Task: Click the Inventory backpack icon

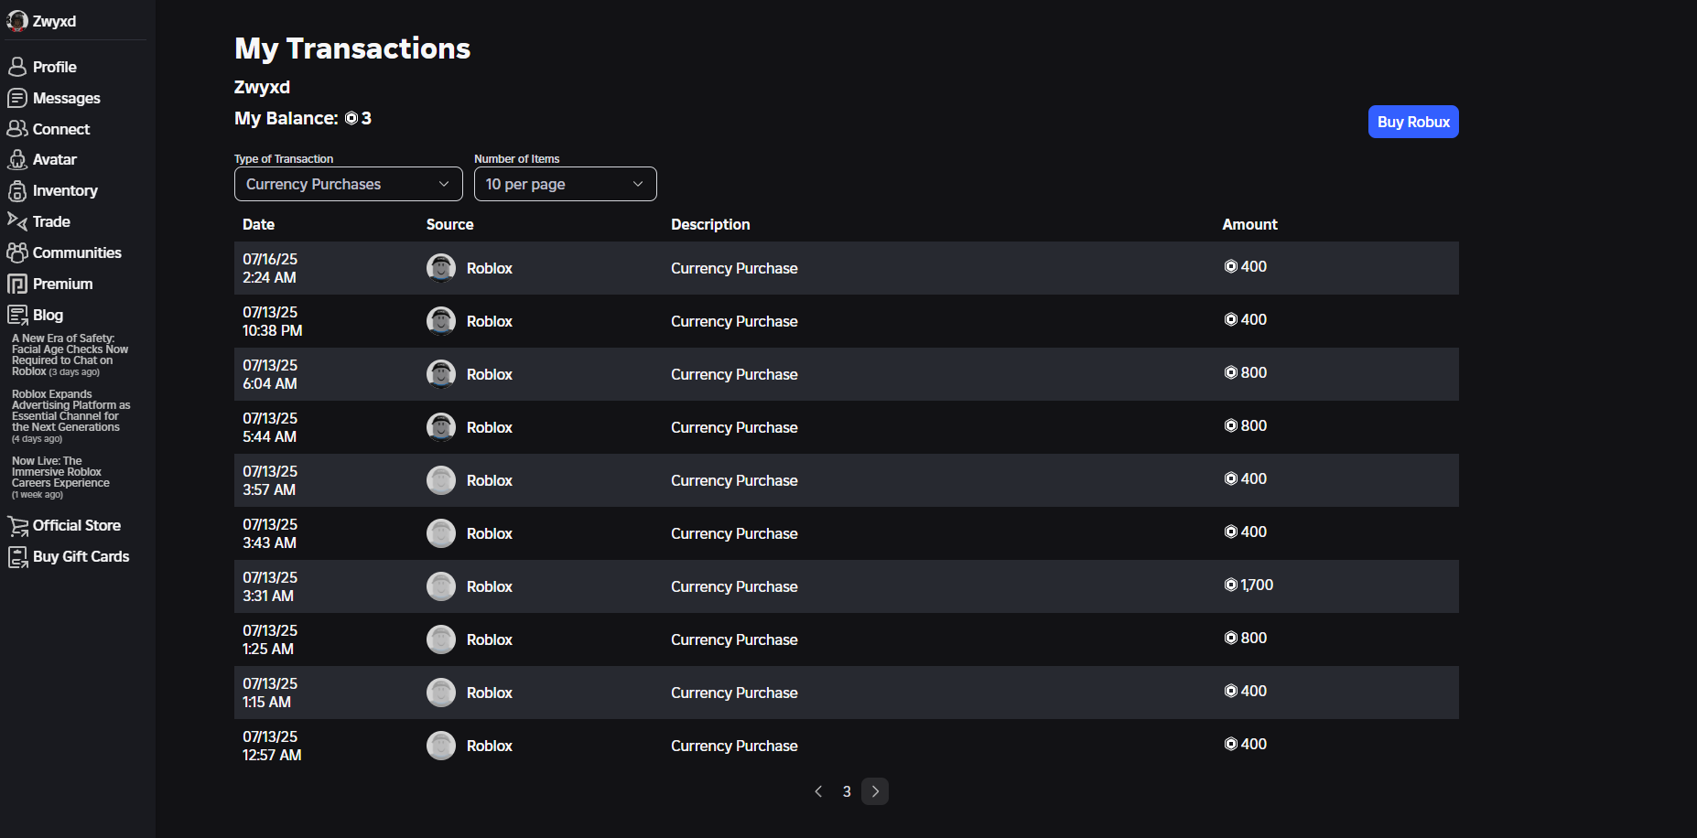Action: [x=17, y=190]
